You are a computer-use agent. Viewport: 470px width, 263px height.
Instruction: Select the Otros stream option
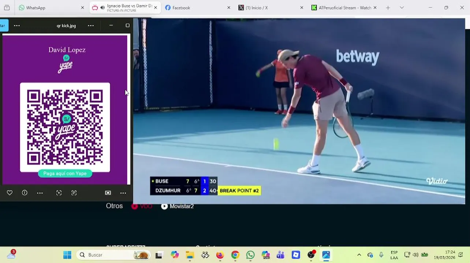tap(114, 206)
